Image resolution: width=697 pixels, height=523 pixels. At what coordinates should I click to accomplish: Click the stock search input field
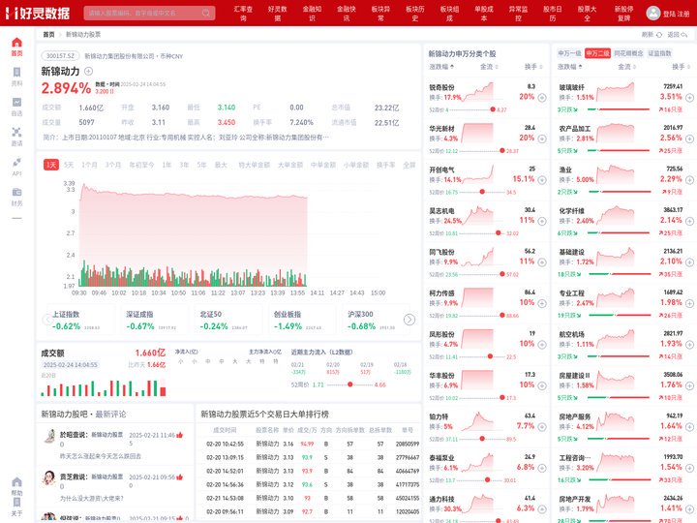click(x=149, y=13)
